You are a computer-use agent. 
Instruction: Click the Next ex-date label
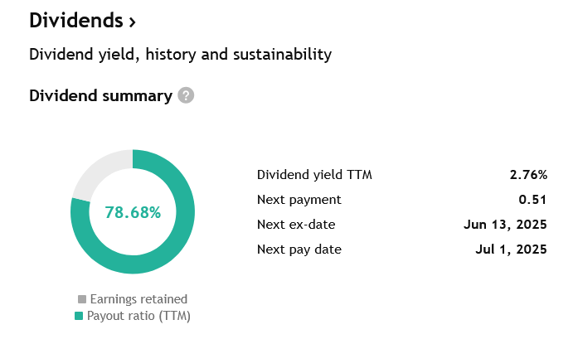point(296,225)
